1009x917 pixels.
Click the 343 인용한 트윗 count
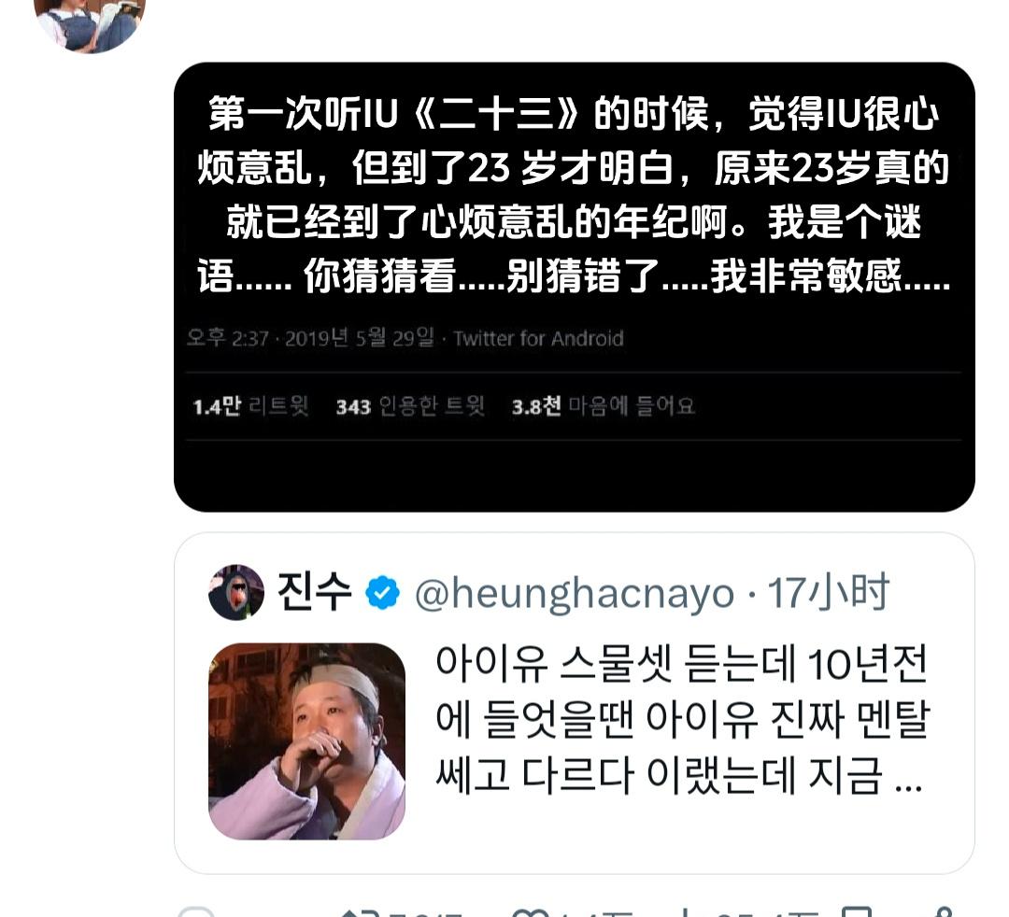(410, 406)
